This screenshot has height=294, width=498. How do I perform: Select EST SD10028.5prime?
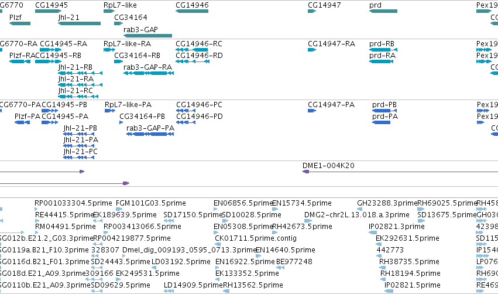252,215
